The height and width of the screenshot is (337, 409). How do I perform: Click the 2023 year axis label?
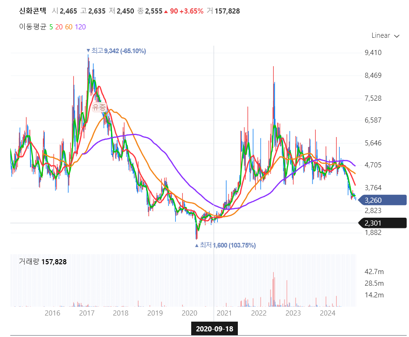293,313
